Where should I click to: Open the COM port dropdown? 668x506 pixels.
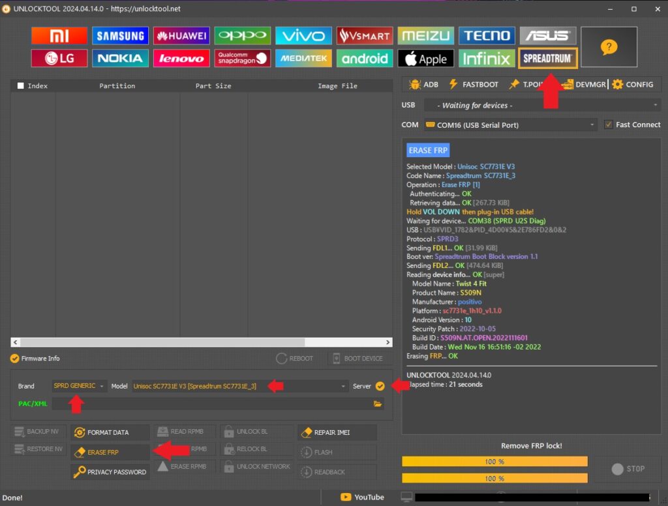click(509, 125)
